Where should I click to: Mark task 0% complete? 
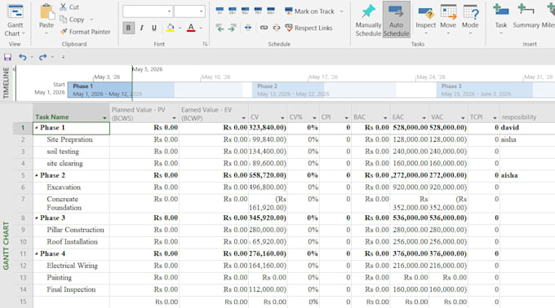(220, 11)
